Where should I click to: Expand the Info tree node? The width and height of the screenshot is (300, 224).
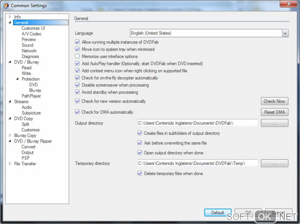pyautogui.click(x=10, y=17)
